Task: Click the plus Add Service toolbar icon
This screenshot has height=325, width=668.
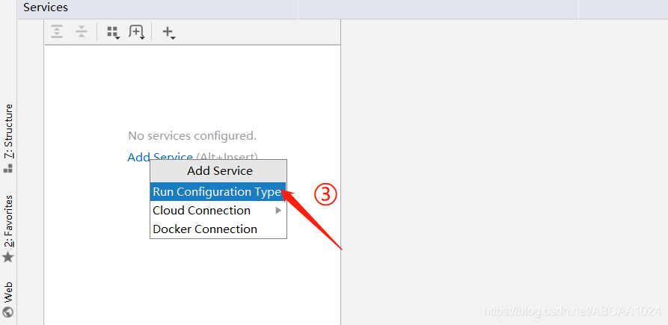Action: click(169, 32)
